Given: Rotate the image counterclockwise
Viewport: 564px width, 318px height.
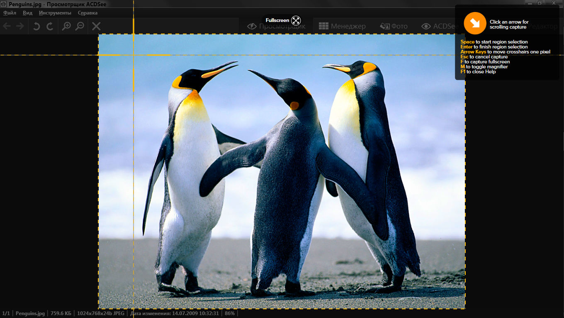Looking at the screenshot, I should coord(36,26).
